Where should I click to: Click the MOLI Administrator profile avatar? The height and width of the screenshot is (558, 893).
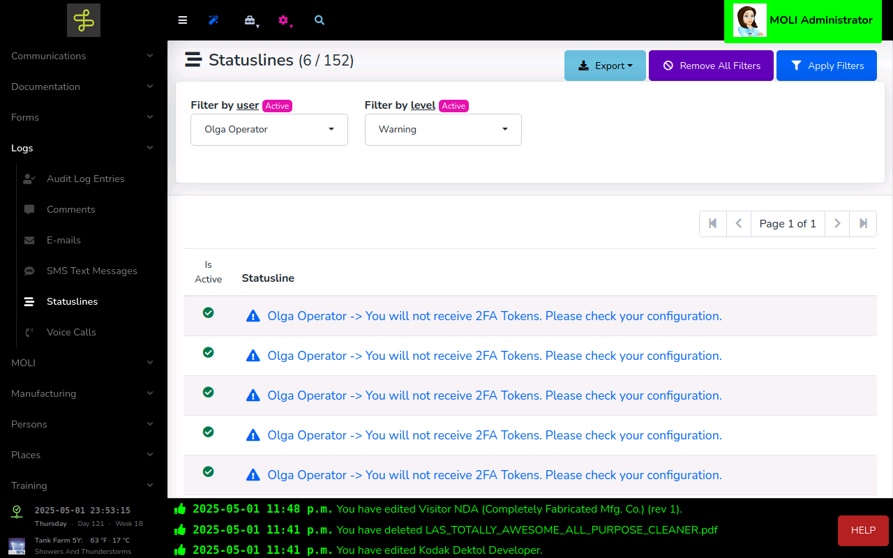point(750,20)
